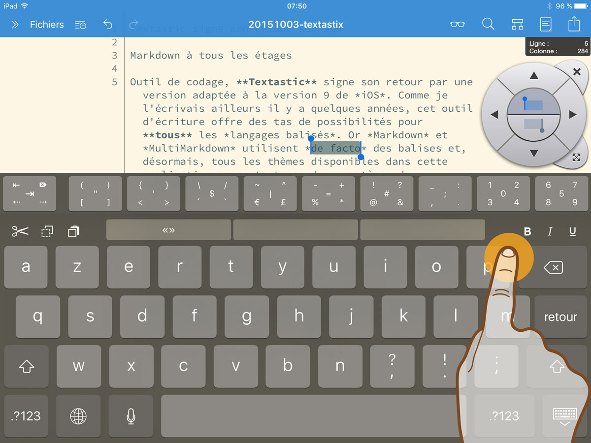
Task: Cut the selection with the scissors
Action: pyautogui.click(x=20, y=231)
